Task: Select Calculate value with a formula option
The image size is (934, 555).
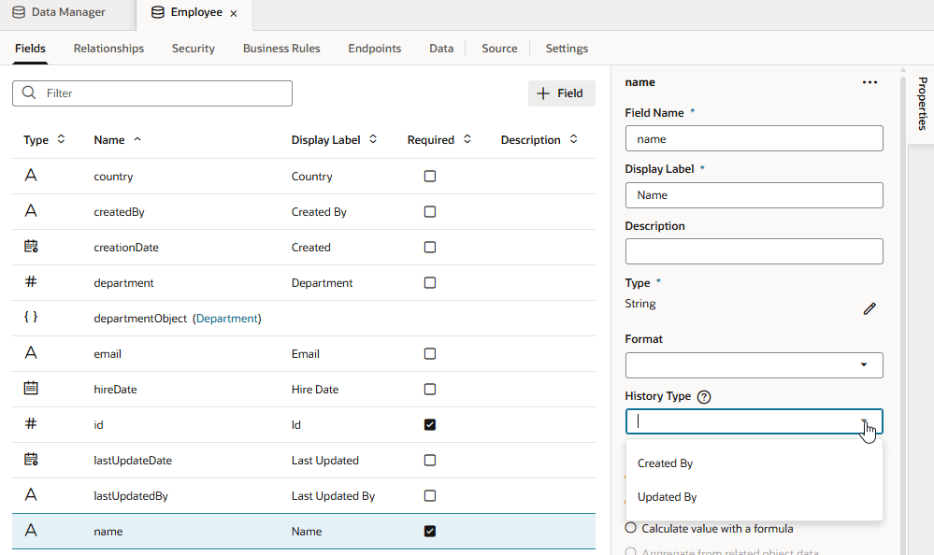Action: point(631,528)
